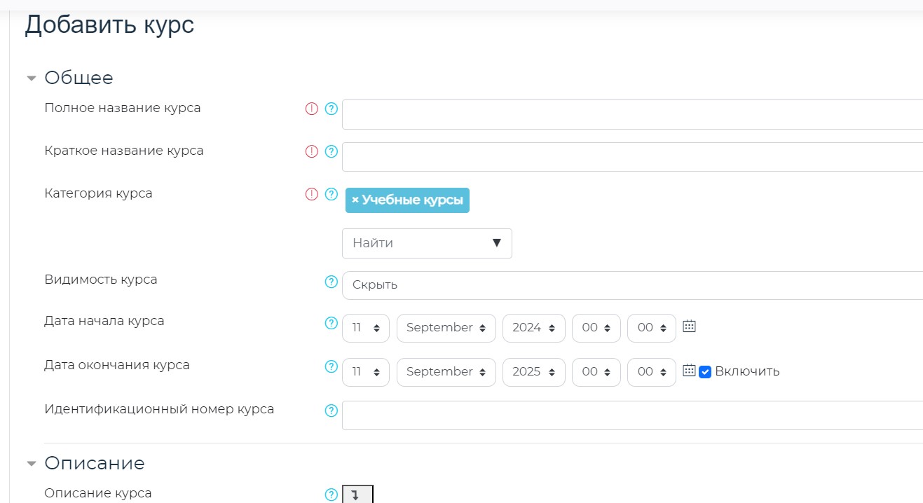Viewport: 923px width, 503px height.
Task: Focus the Краткое название курса text field
Action: point(631,157)
